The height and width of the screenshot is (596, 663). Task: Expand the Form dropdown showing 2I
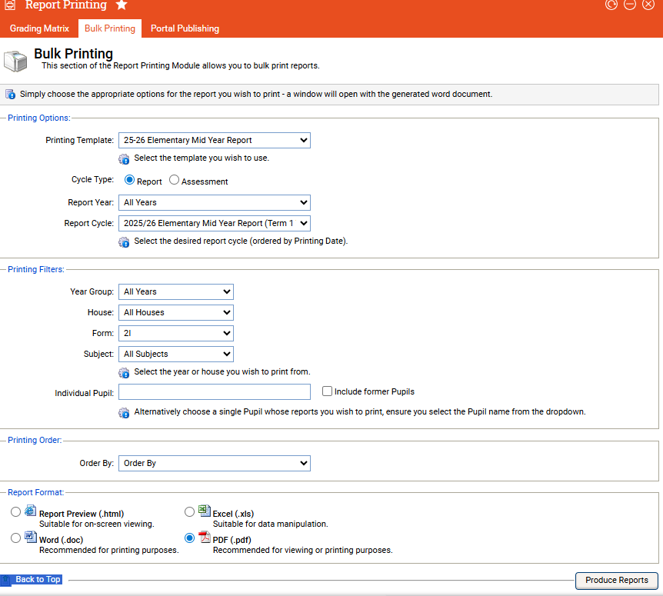click(x=175, y=333)
